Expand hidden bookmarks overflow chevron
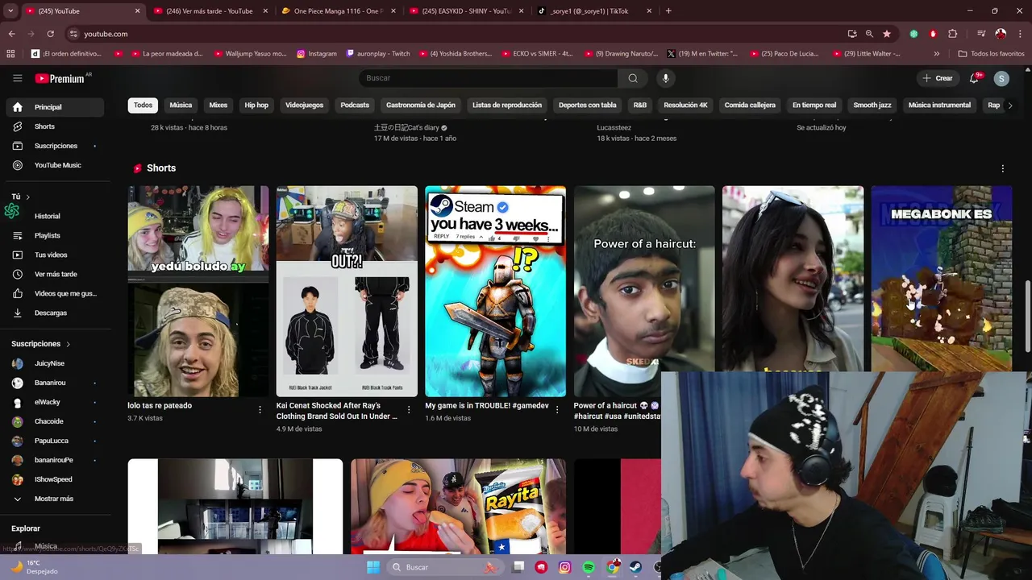Viewport: 1032px width, 580px height. pyautogui.click(x=936, y=54)
